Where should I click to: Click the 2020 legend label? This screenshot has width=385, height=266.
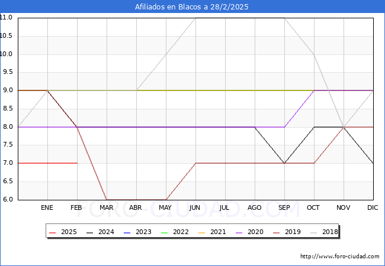point(255,232)
